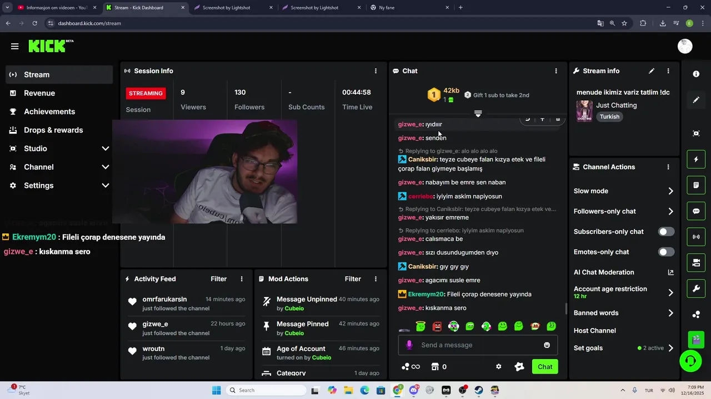Edit stream info with pencil icon
Screen dimensions: 711x399
click(x=652, y=71)
